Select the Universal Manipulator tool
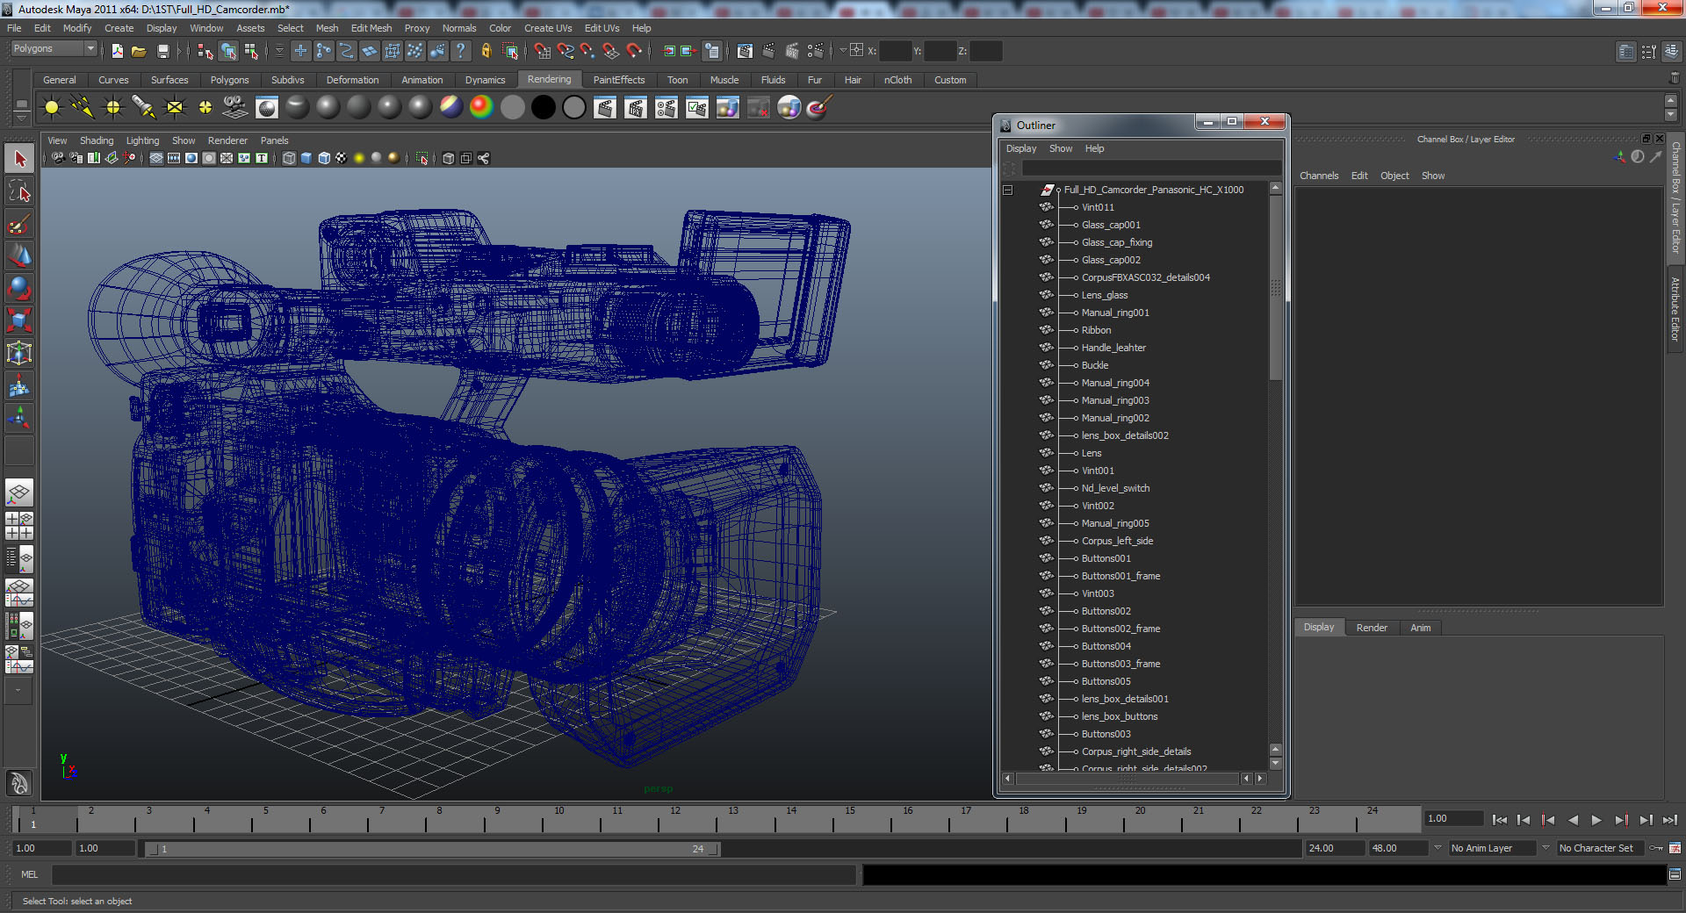The image size is (1686, 913). pyautogui.click(x=19, y=354)
